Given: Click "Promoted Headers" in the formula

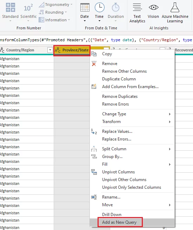Looking at the screenshot, I should tap(65, 40).
